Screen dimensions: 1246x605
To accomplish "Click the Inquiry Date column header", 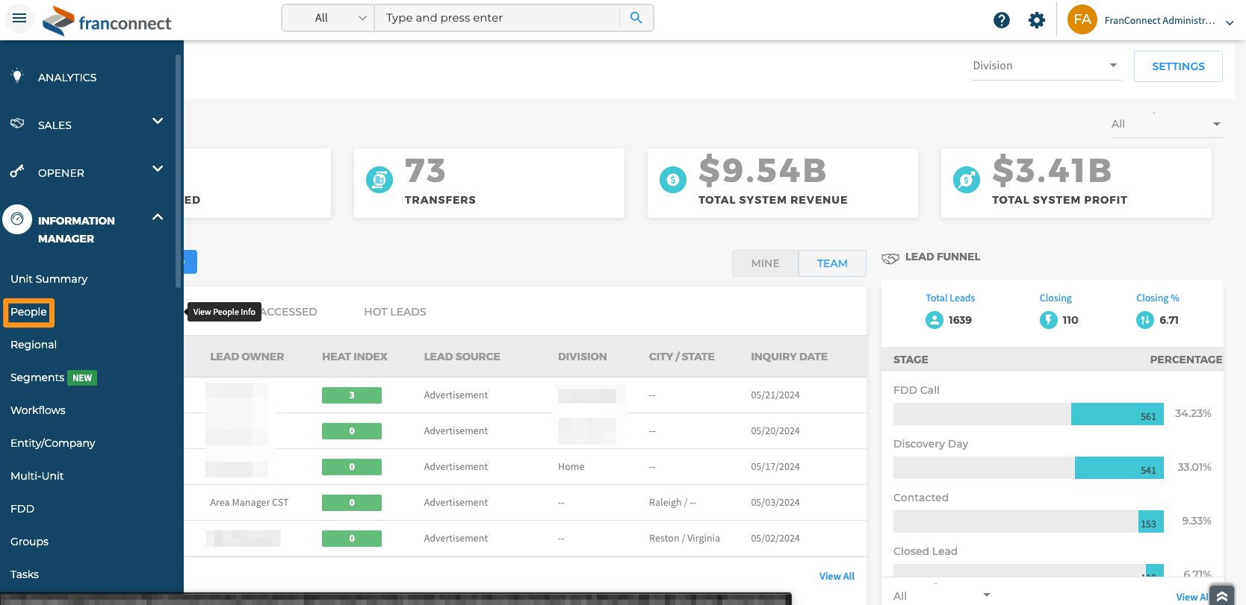I will (x=789, y=357).
